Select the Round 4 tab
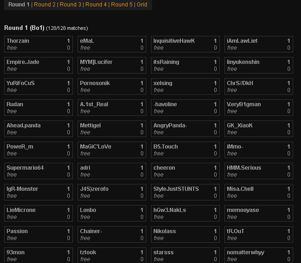This screenshot has width=301, height=263. click(96, 5)
